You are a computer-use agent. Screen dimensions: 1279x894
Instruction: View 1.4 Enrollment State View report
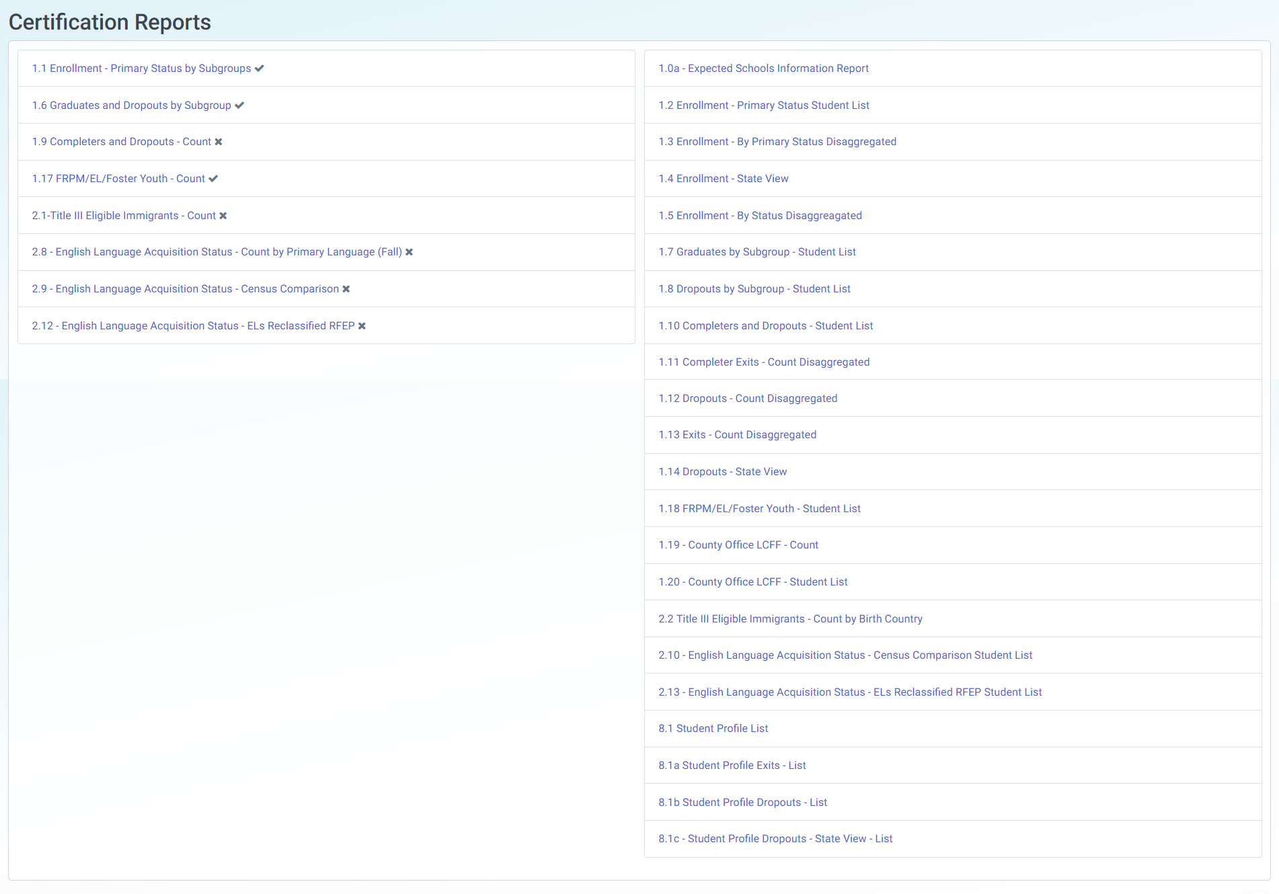(724, 179)
